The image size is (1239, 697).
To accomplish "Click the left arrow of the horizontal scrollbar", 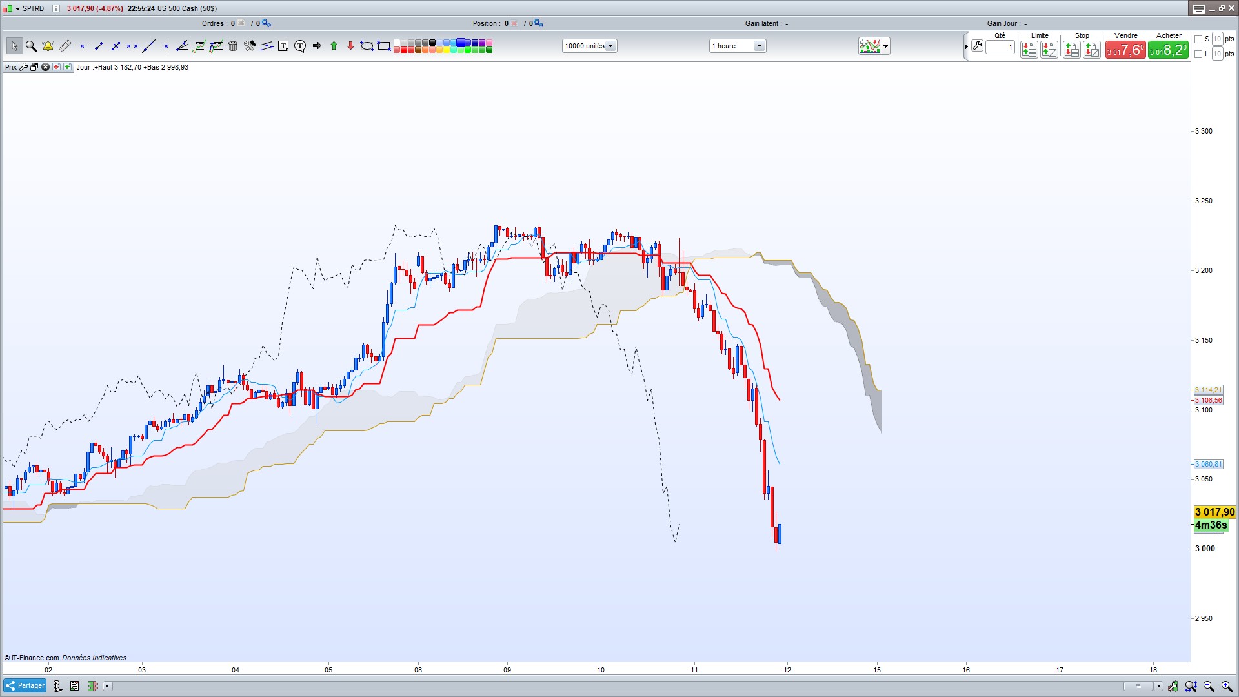I will coord(108,686).
